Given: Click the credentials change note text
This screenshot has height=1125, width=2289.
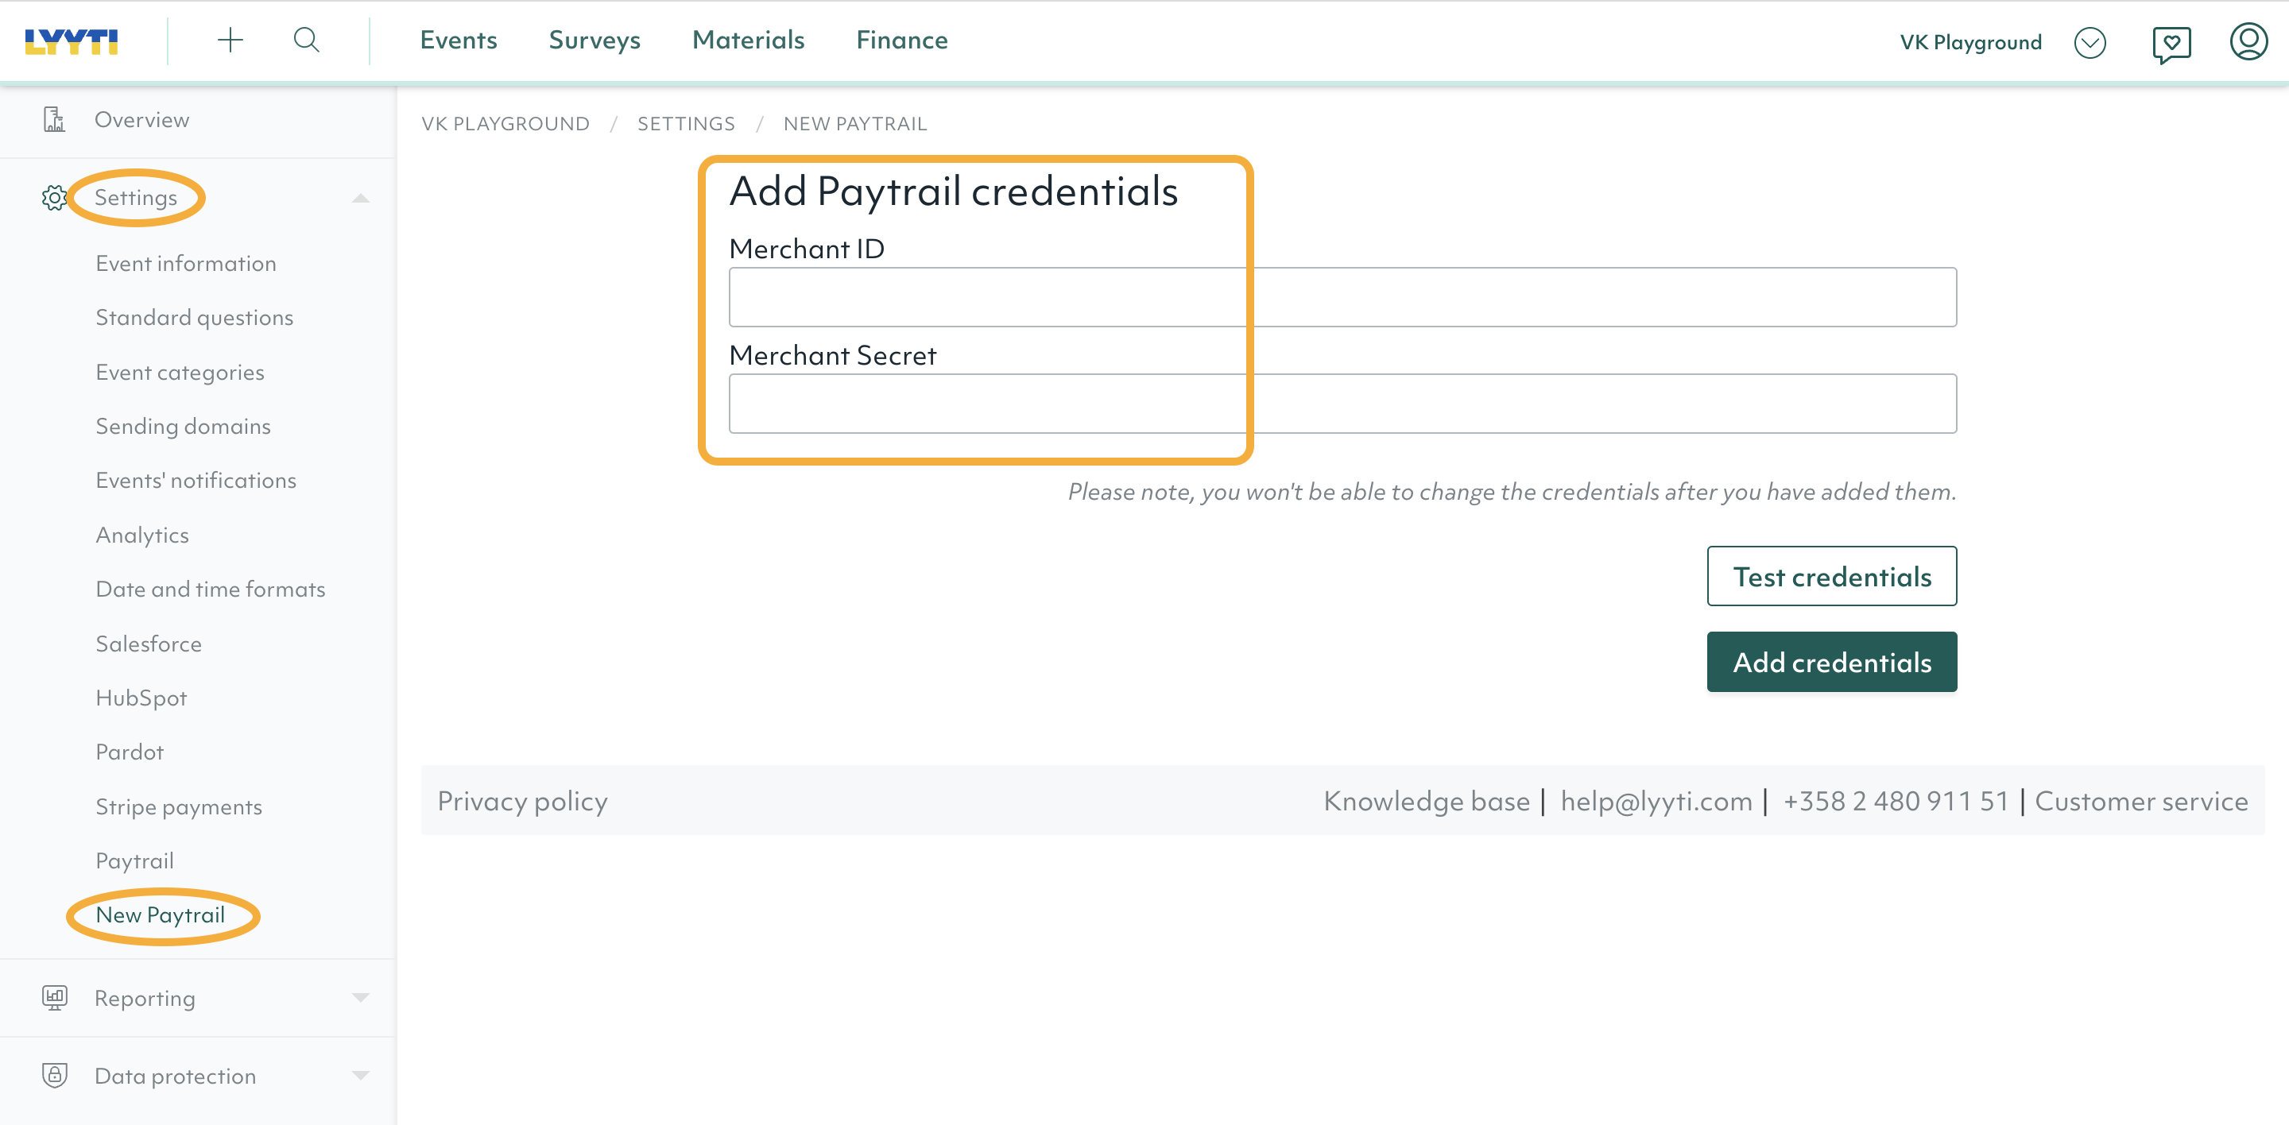Looking at the screenshot, I should tap(1512, 491).
